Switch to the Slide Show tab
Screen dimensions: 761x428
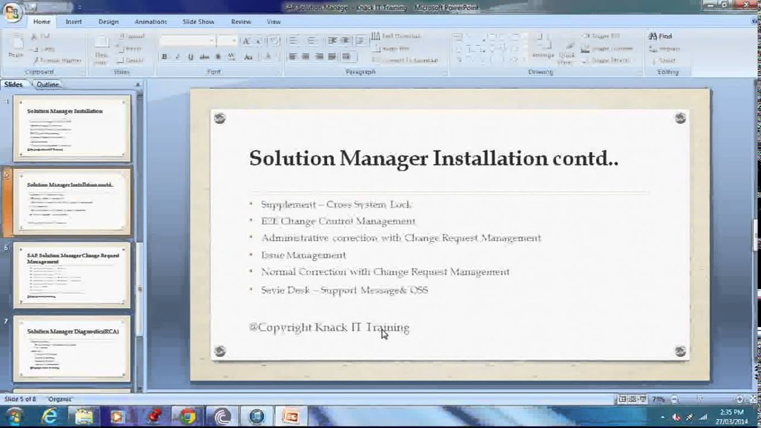(x=198, y=21)
